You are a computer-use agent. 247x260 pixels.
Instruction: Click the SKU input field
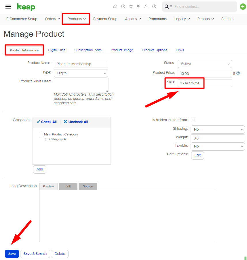tap(205, 83)
